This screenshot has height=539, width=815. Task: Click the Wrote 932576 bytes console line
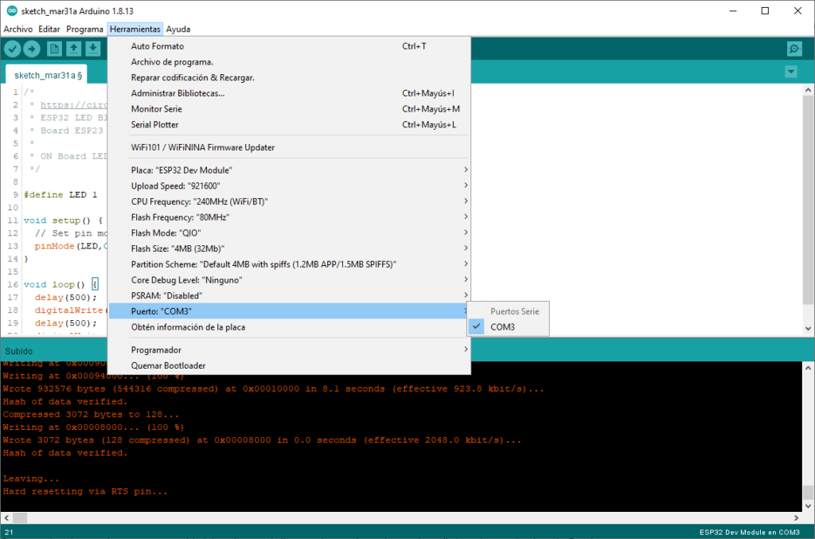click(x=274, y=389)
